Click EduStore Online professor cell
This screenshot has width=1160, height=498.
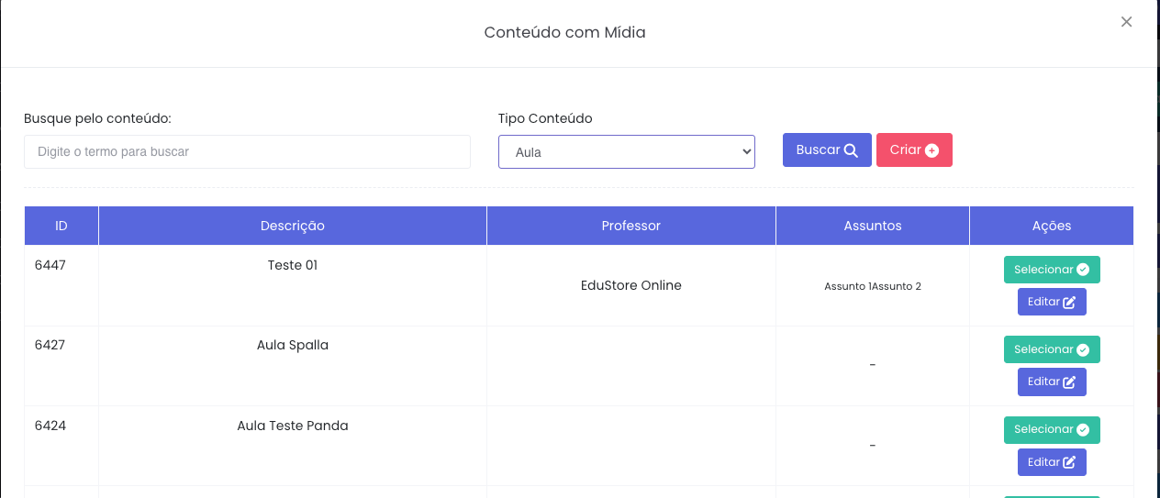630,285
